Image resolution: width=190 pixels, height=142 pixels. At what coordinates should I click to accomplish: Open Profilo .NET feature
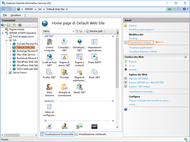49,74
